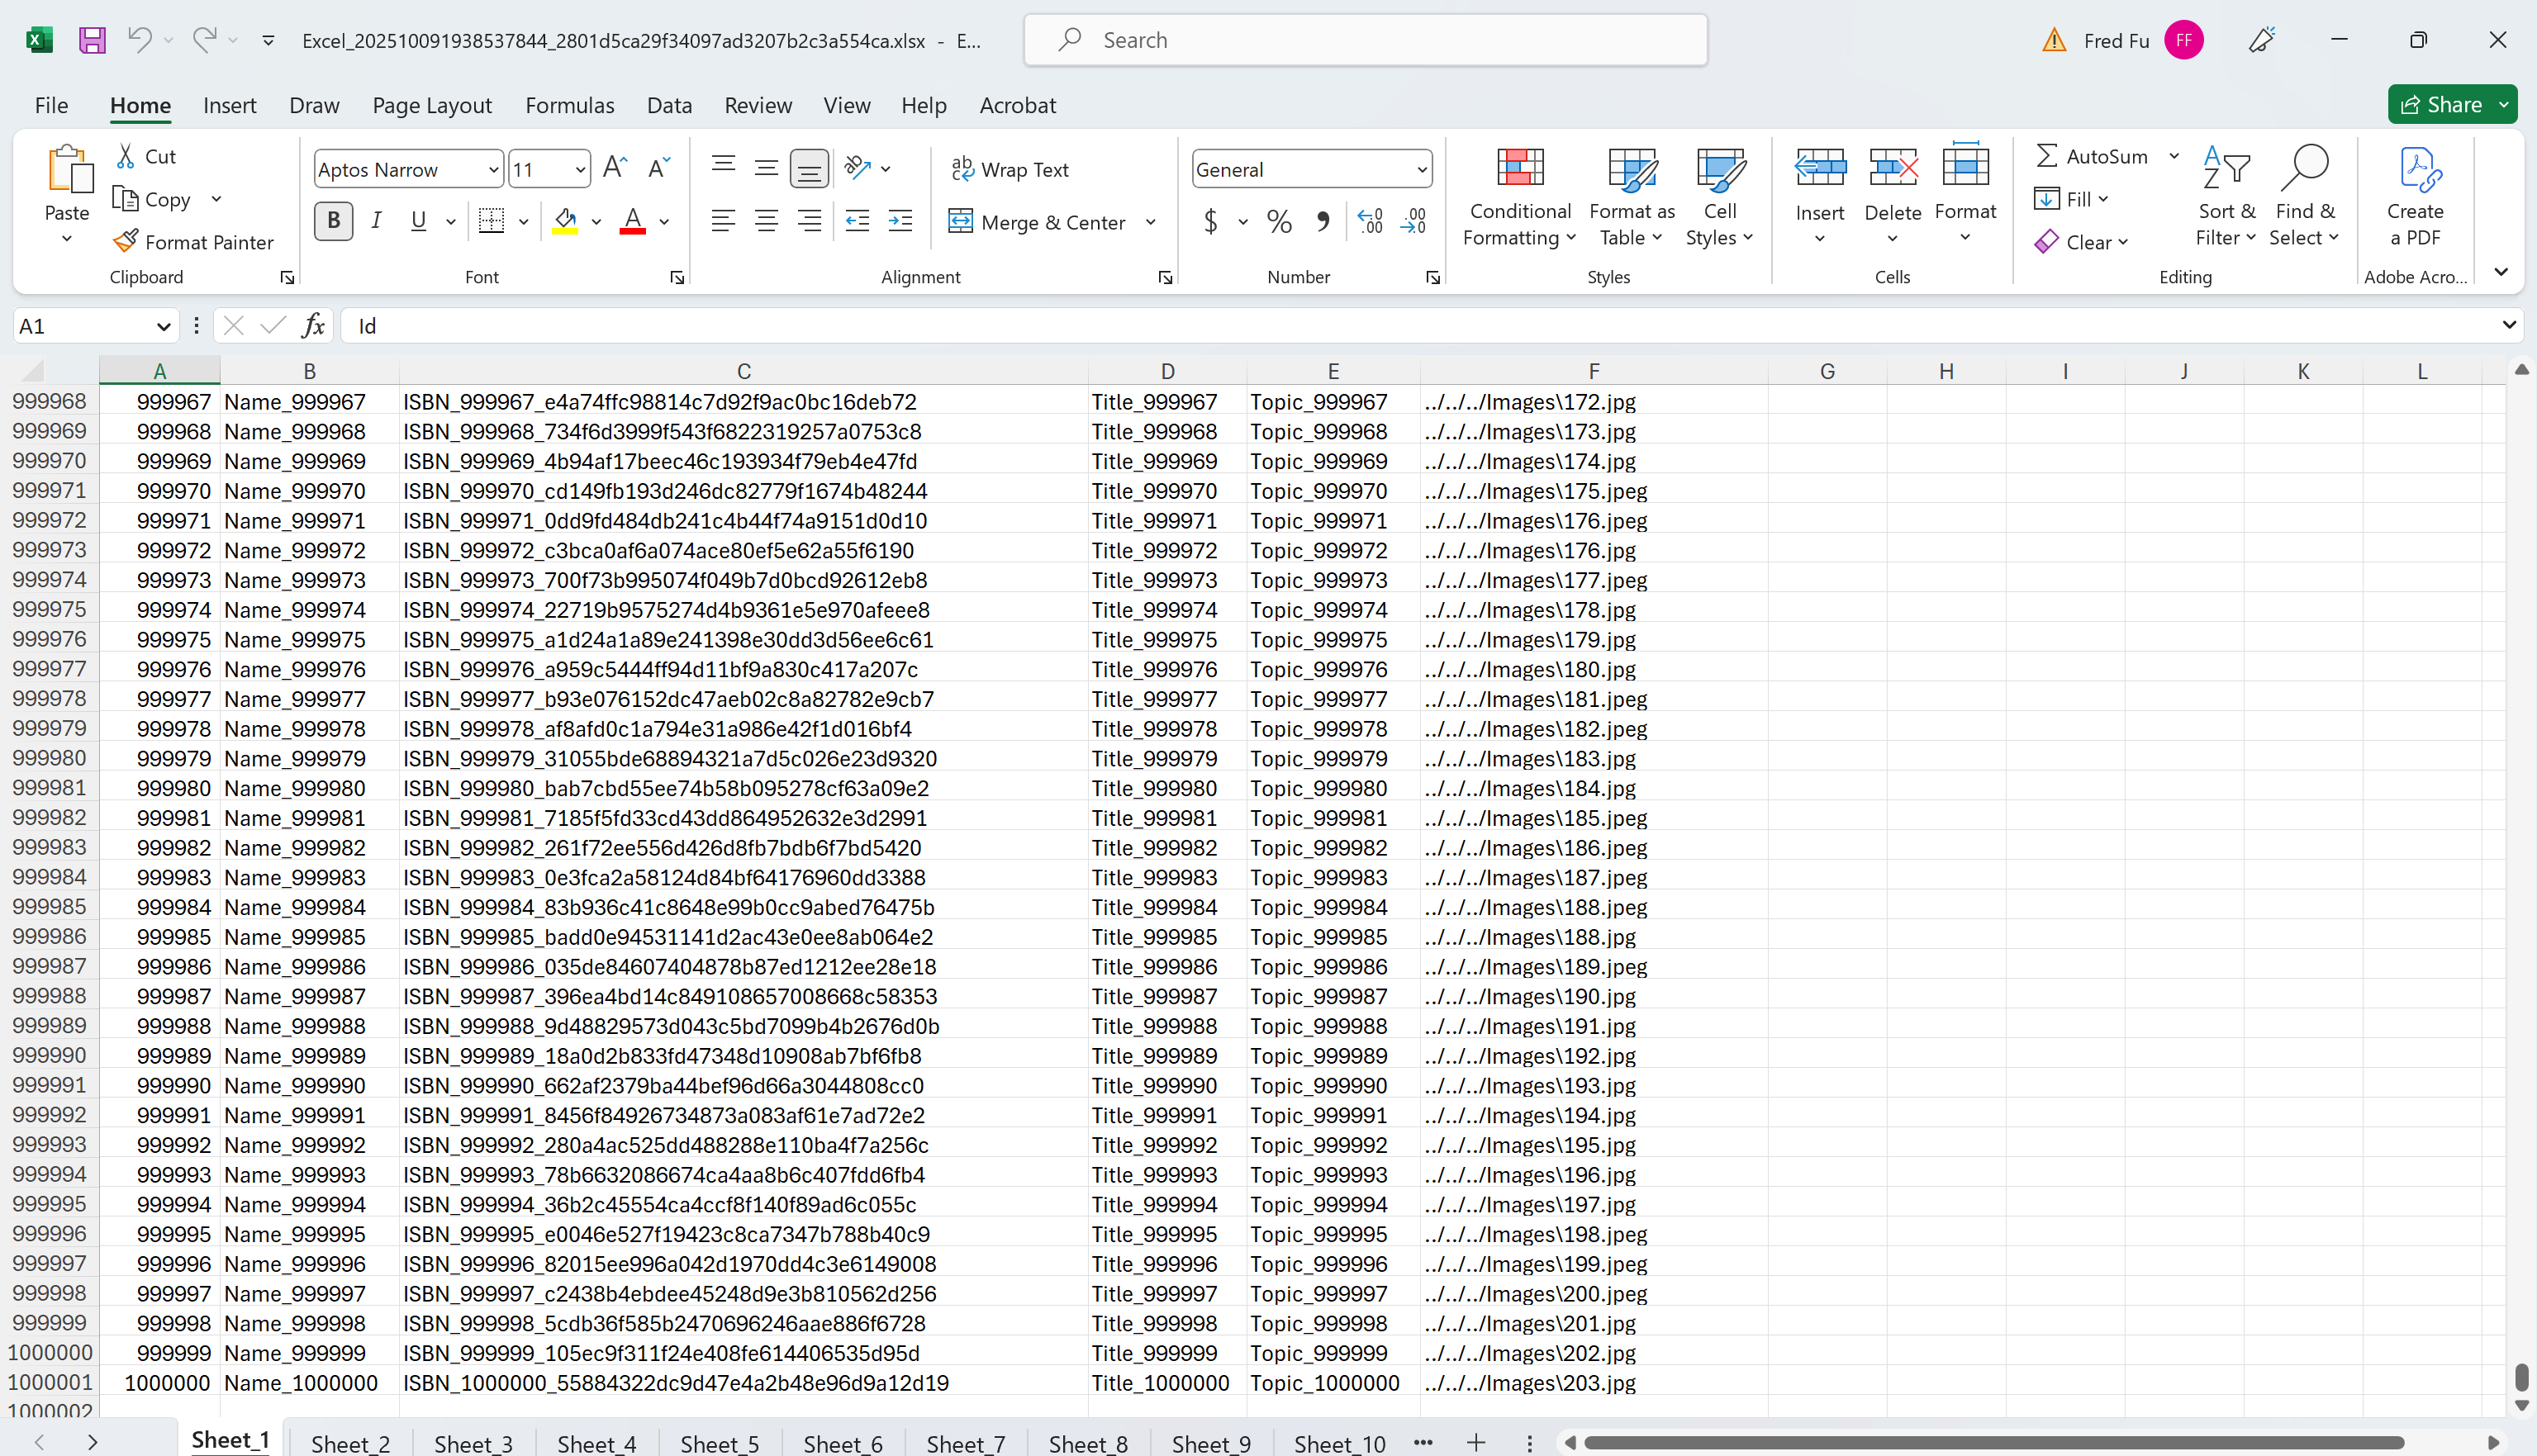Click the Increase Font Size icon
The height and width of the screenshot is (1456, 2537).
(x=615, y=168)
